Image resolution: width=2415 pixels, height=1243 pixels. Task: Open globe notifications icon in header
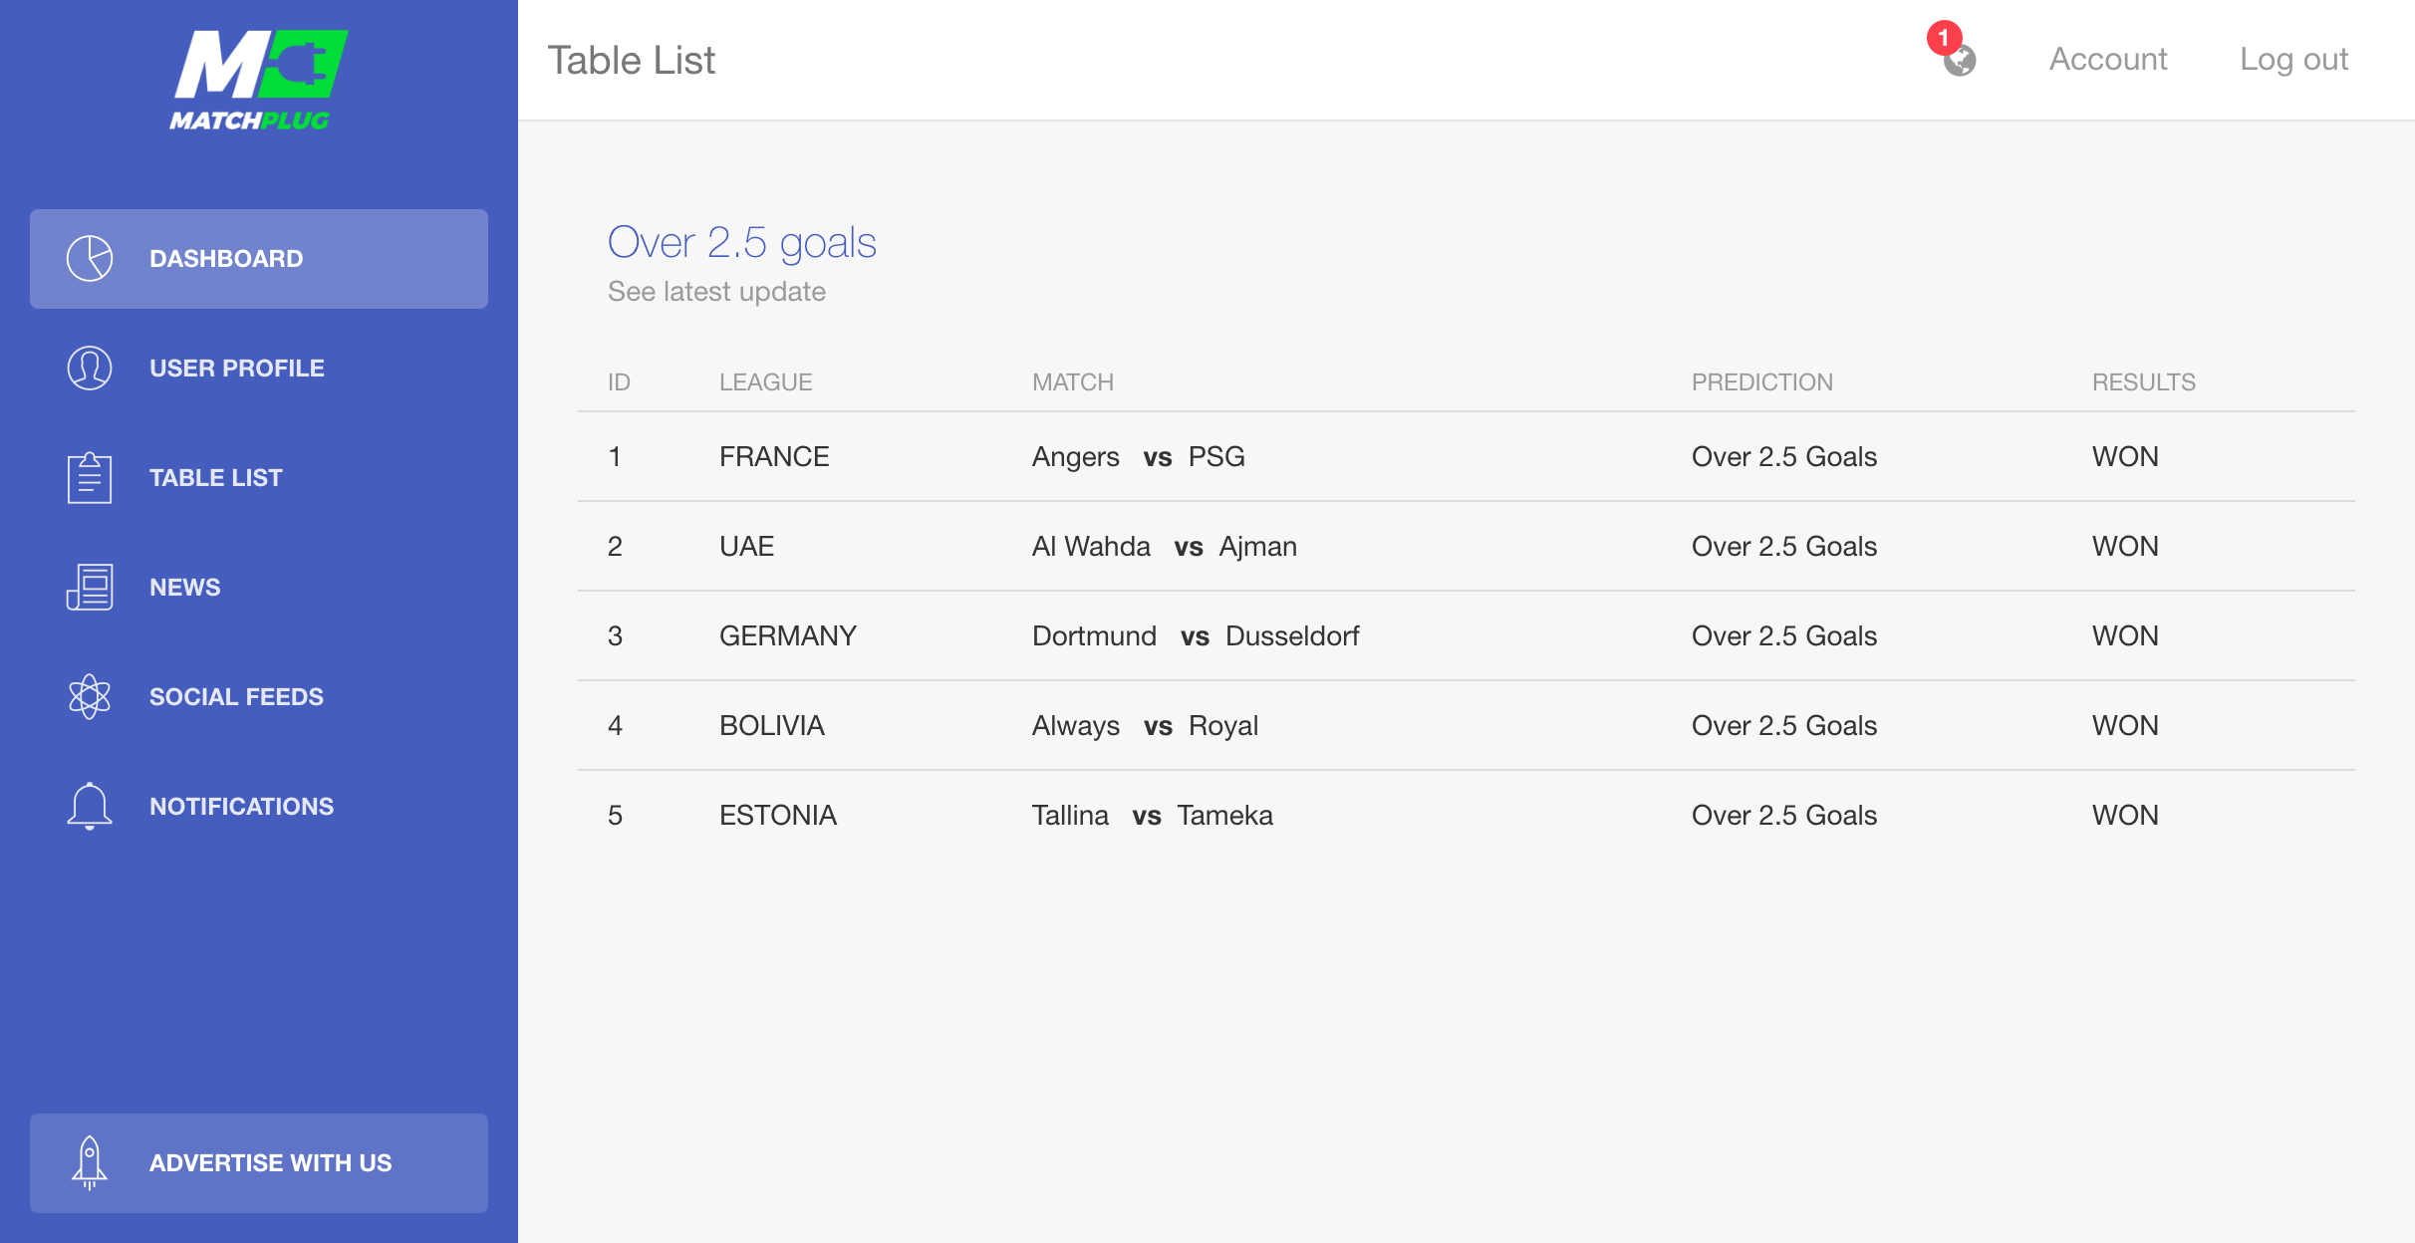click(x=1960, y=61)
